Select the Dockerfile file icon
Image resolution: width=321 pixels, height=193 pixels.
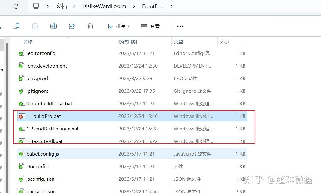22,166
